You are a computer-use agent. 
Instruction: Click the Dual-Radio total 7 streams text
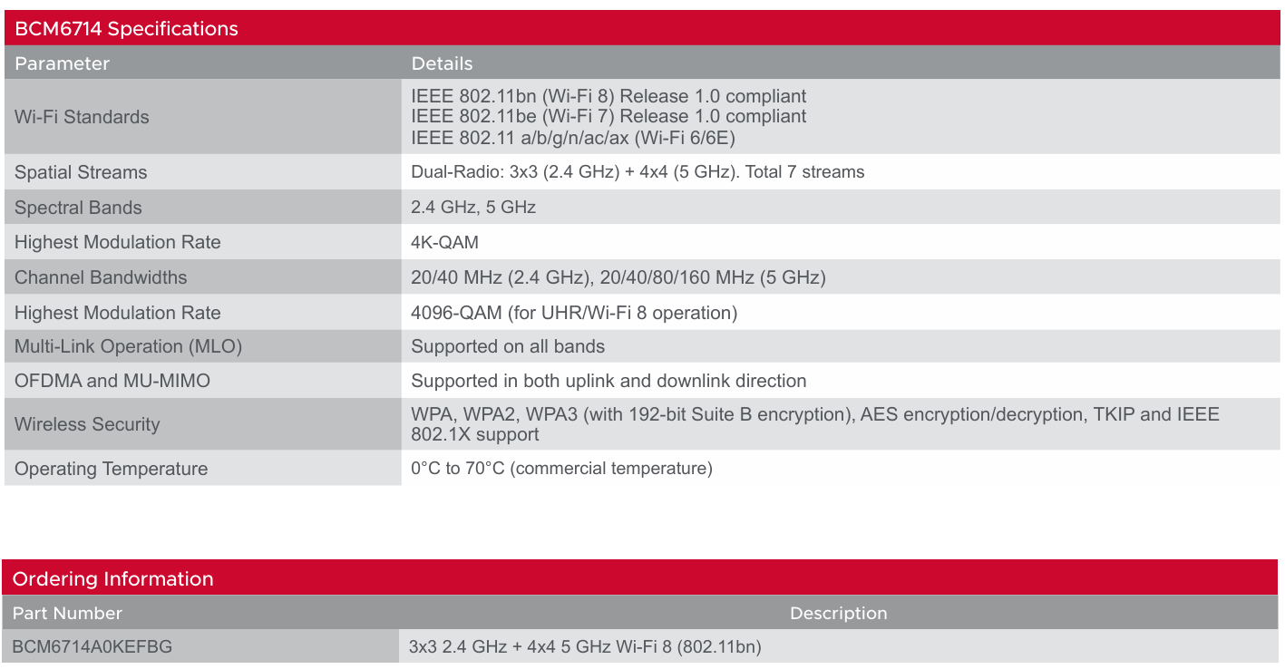(638, 172)
